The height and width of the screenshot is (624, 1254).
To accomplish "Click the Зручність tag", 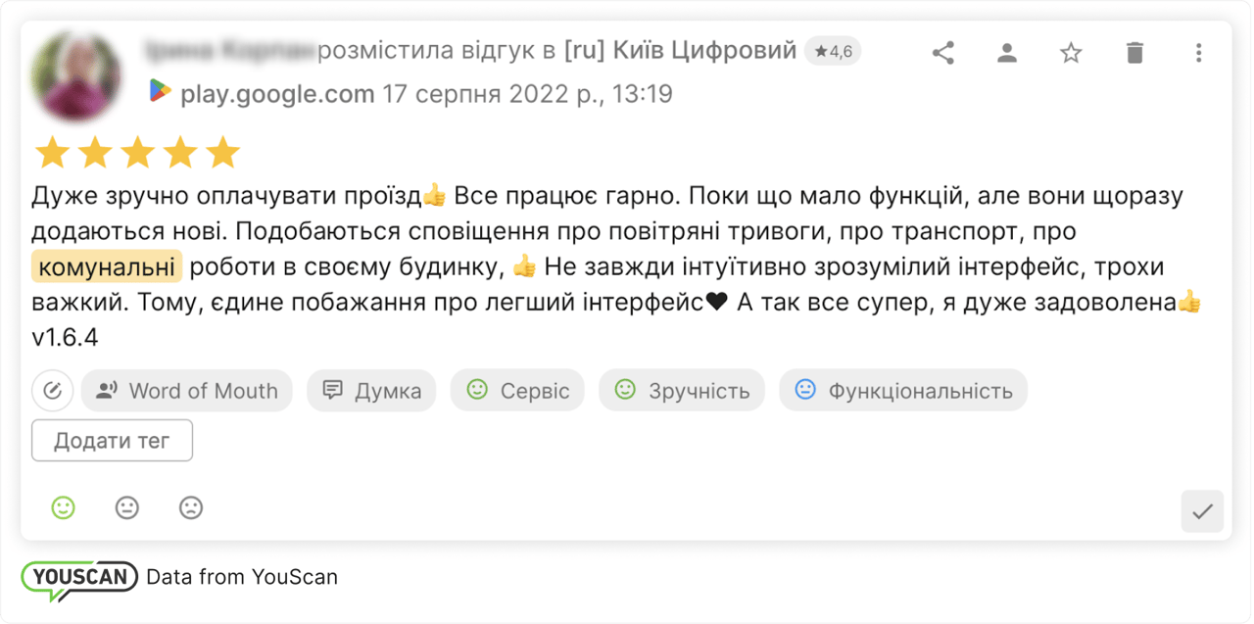I will (x=681, y=390).
